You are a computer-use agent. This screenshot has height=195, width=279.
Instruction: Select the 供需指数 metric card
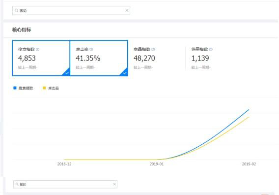pos(214,58)
